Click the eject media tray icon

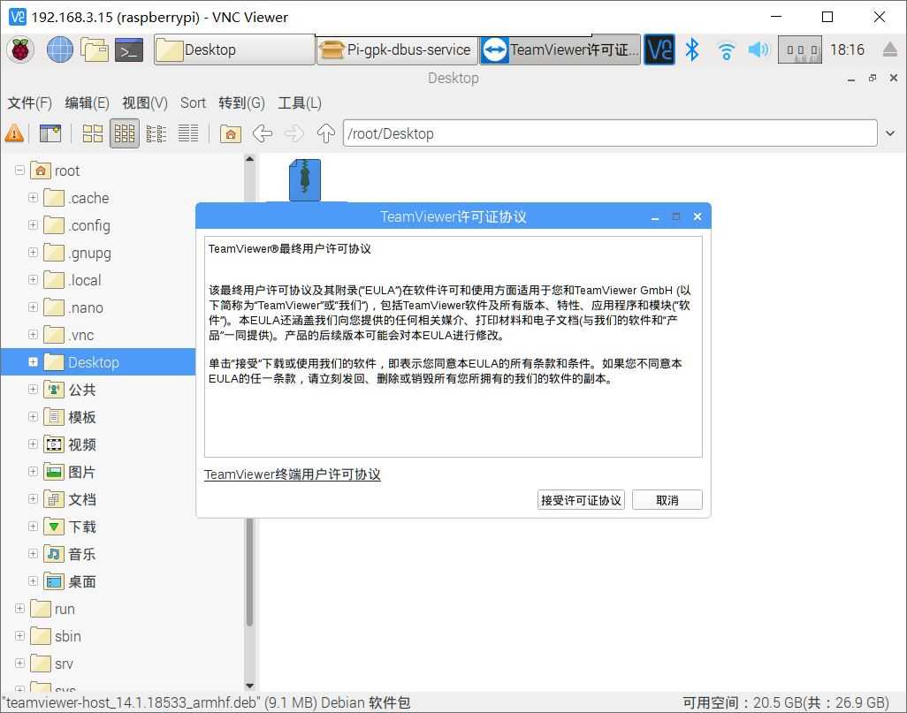coord(891,49)
